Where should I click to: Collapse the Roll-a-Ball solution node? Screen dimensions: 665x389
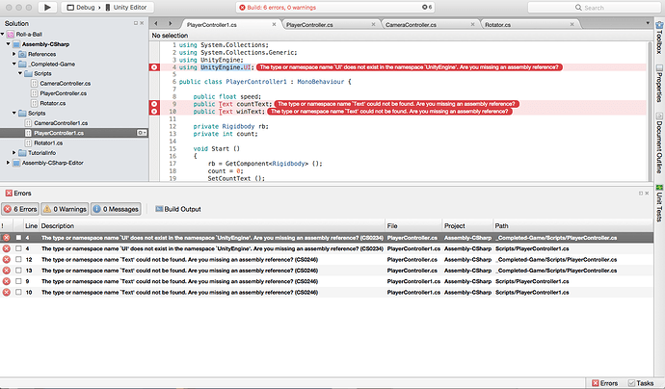click(3, 34)
